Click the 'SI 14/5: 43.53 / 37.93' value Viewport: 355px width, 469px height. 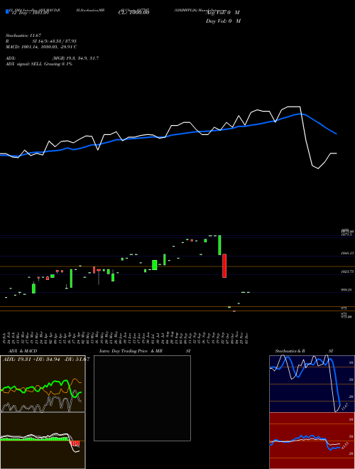tap(55, 41)
